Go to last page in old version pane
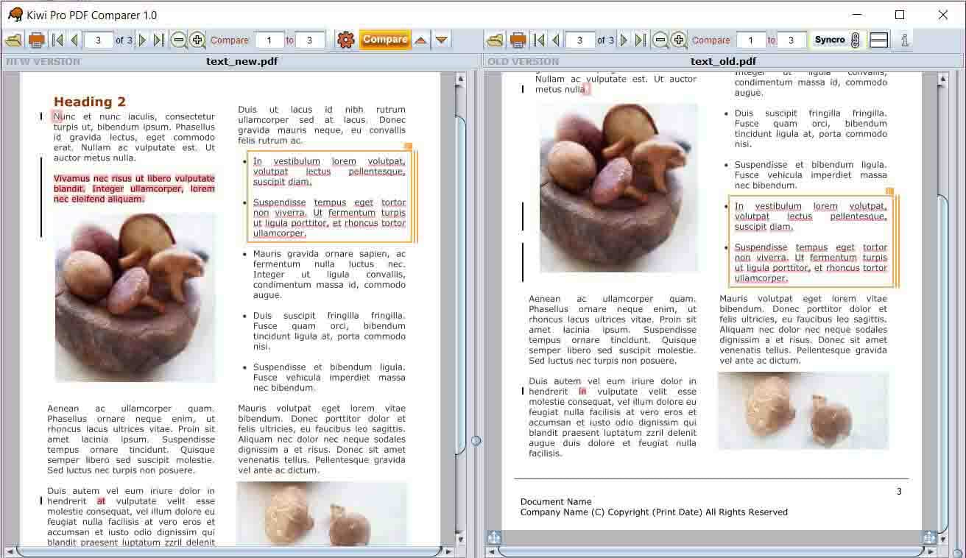The image size is (966, 558). (x=641, y=40)
